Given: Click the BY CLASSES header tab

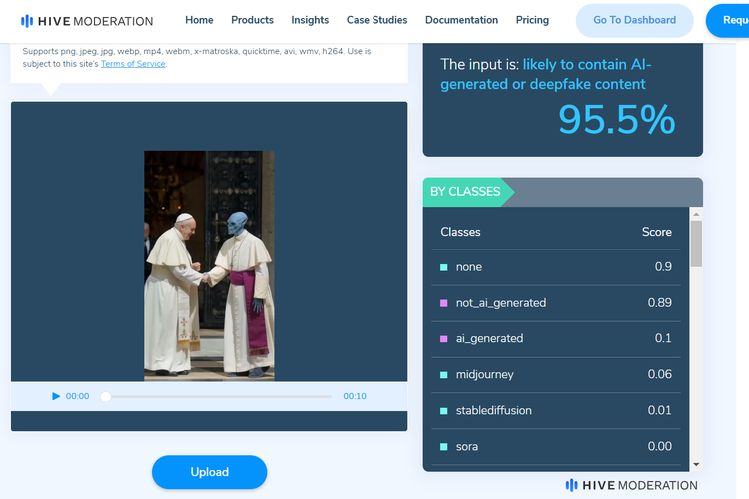Looking at the screenshot, I should 467,192.
